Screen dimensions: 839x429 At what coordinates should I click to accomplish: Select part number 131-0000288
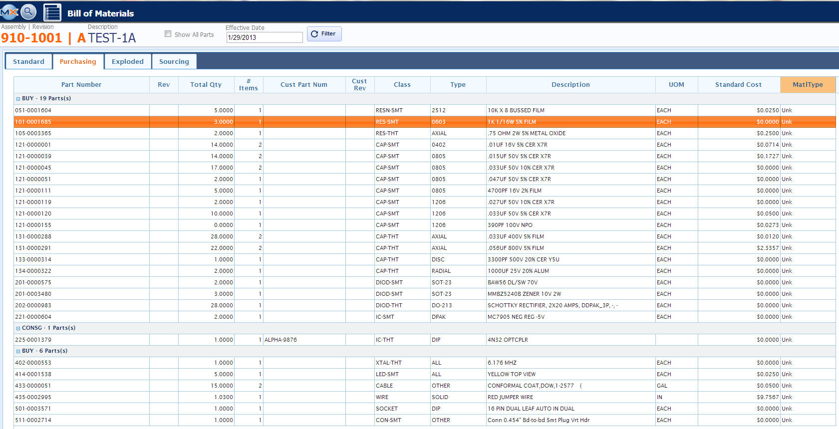tap(33, 236)
